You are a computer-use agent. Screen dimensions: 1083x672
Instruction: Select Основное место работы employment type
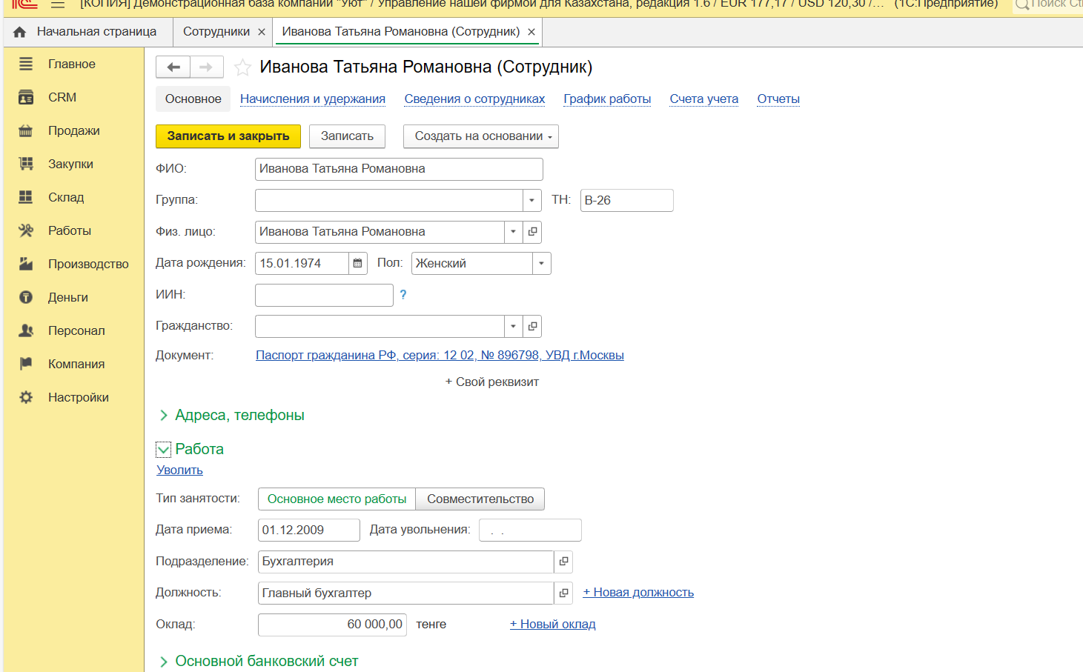[x=337, y=499]
